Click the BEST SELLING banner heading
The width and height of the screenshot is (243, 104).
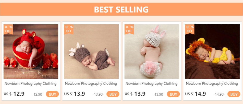121,9
